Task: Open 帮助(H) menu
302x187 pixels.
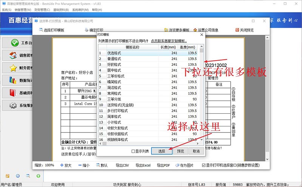Action: click(97, 10)
